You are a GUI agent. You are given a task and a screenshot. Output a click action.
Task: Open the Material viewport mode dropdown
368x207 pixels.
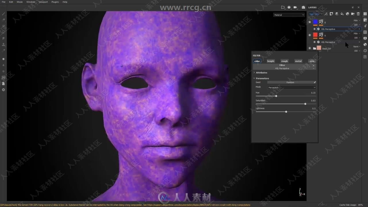point(289,15)
